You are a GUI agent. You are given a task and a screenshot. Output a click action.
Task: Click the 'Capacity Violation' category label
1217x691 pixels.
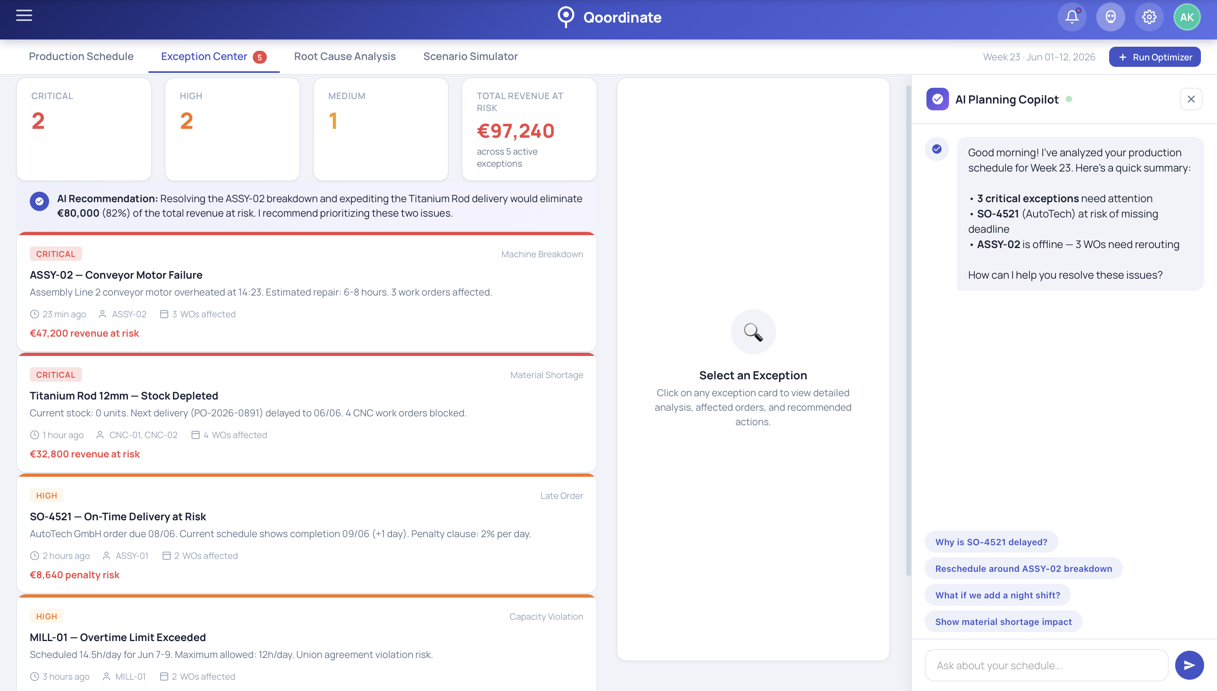pos(546,617)
